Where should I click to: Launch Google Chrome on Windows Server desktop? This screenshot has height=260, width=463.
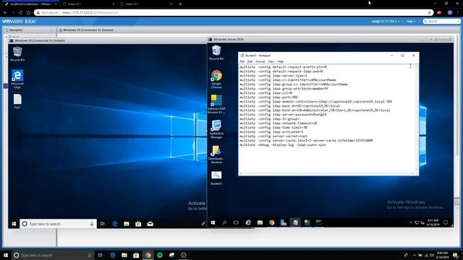pyautogui.click(x=216, y=79)
